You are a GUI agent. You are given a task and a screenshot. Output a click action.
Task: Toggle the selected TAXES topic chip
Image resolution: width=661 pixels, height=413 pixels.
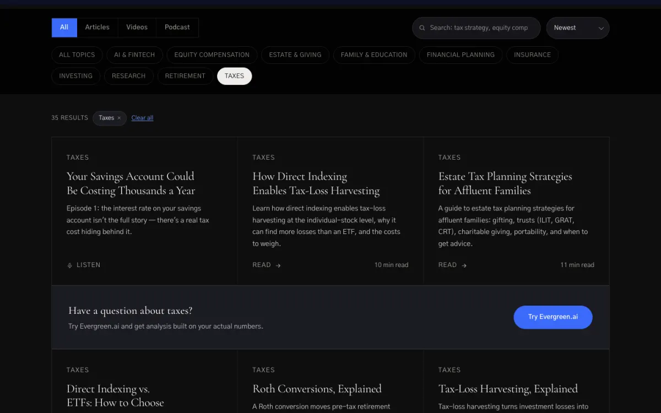[x=235, y=76]
